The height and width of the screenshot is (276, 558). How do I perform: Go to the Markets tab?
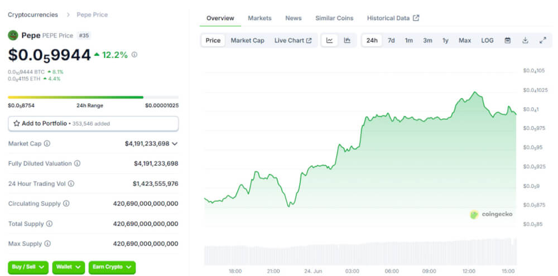coord(259,18)
